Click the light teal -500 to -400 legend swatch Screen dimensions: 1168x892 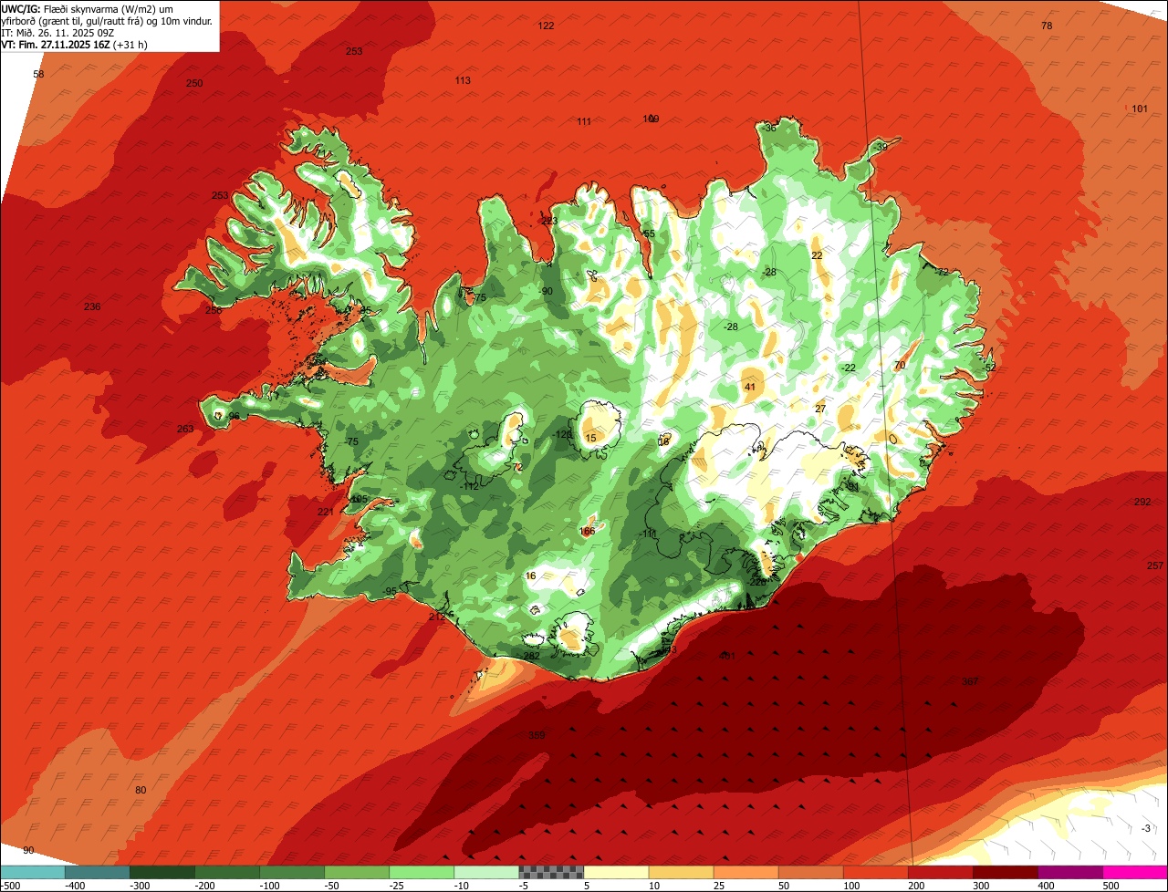click(x=33, y=872)
